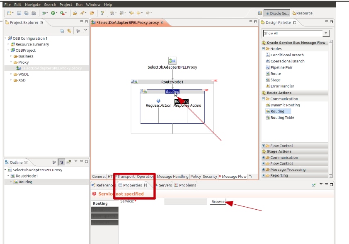Screen dimensions: 349x244
Task: Click the Save All toolbar icon
Action: tap(26, 13)
